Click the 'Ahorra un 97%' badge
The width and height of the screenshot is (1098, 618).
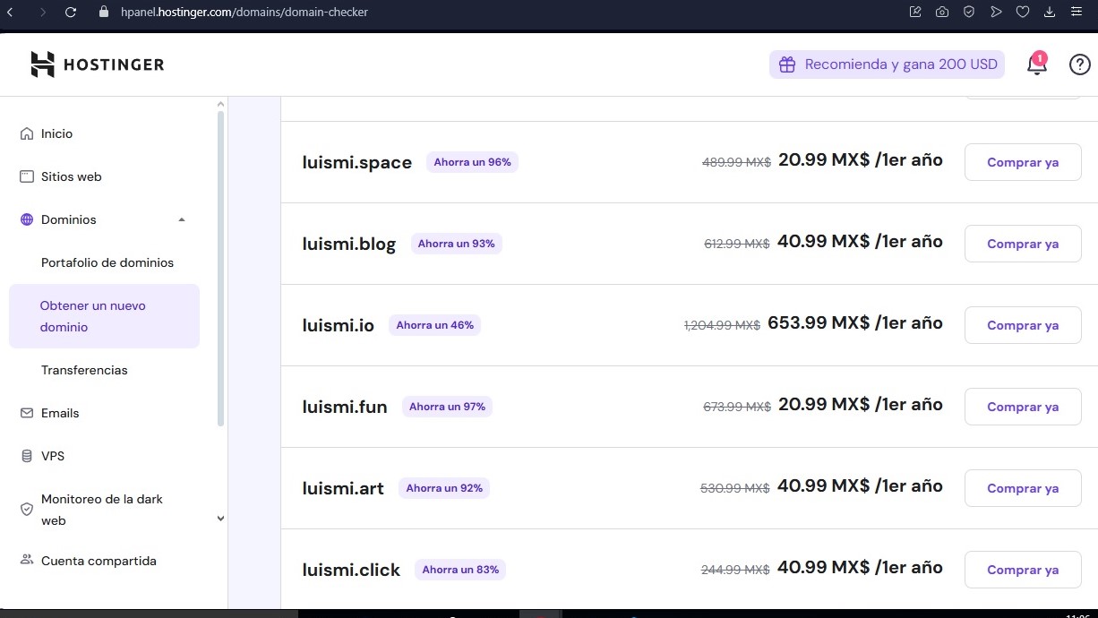pos(447,407)
